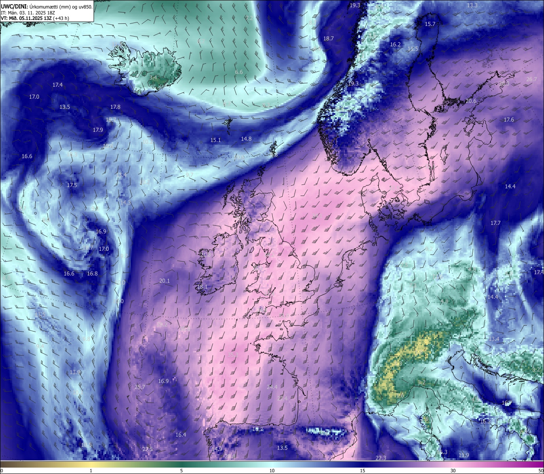Click the 0 tick label on the color scale
The height and width of the screenshot is (474, 544).
coord(2,471)
